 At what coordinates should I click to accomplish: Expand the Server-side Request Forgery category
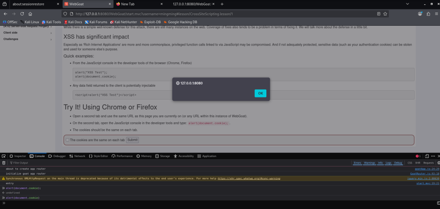(27, 26)
